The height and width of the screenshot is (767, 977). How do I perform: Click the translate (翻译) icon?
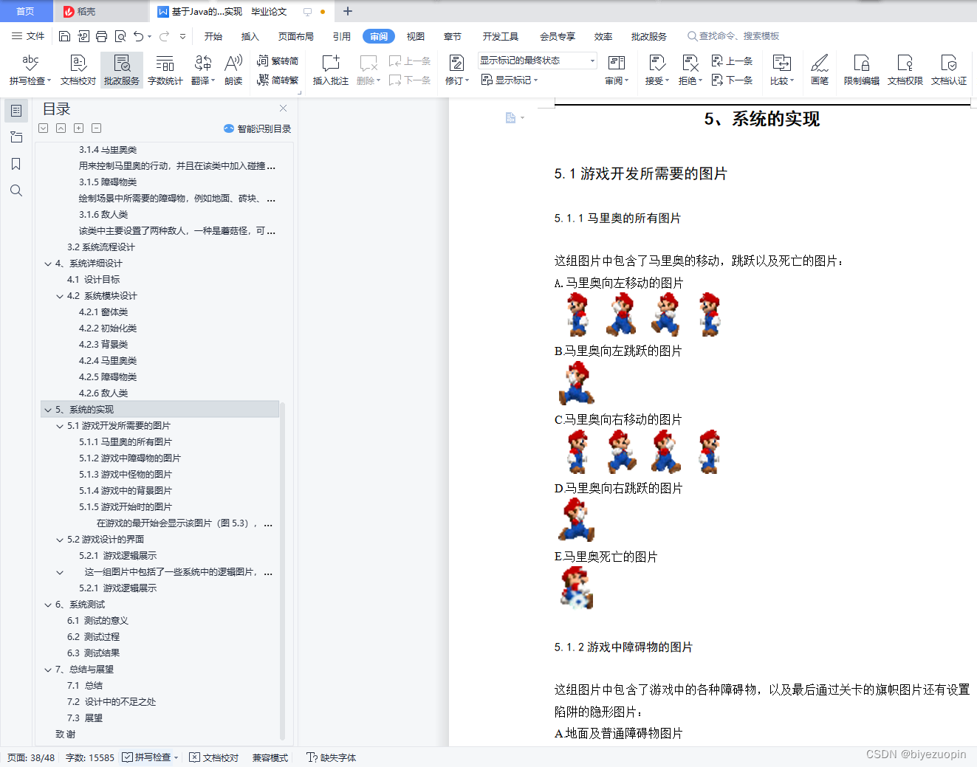tap(203, 70)
